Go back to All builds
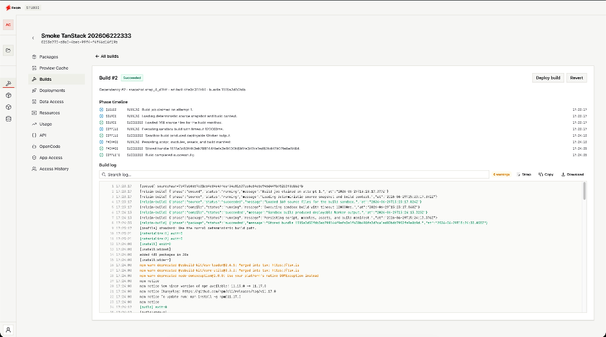The height and width of the screenshot is (337, 606). click(x=107, y=57)
